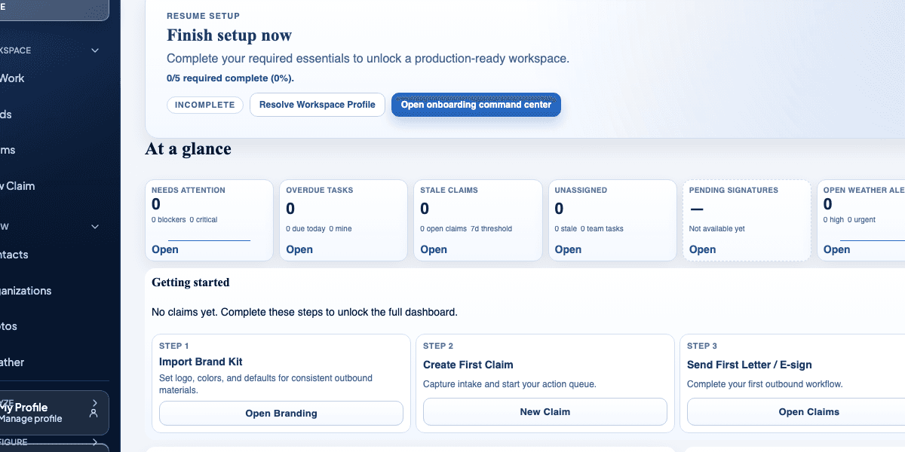
Task: Open the Pending Signatures card
Action: tap(702, 249)
